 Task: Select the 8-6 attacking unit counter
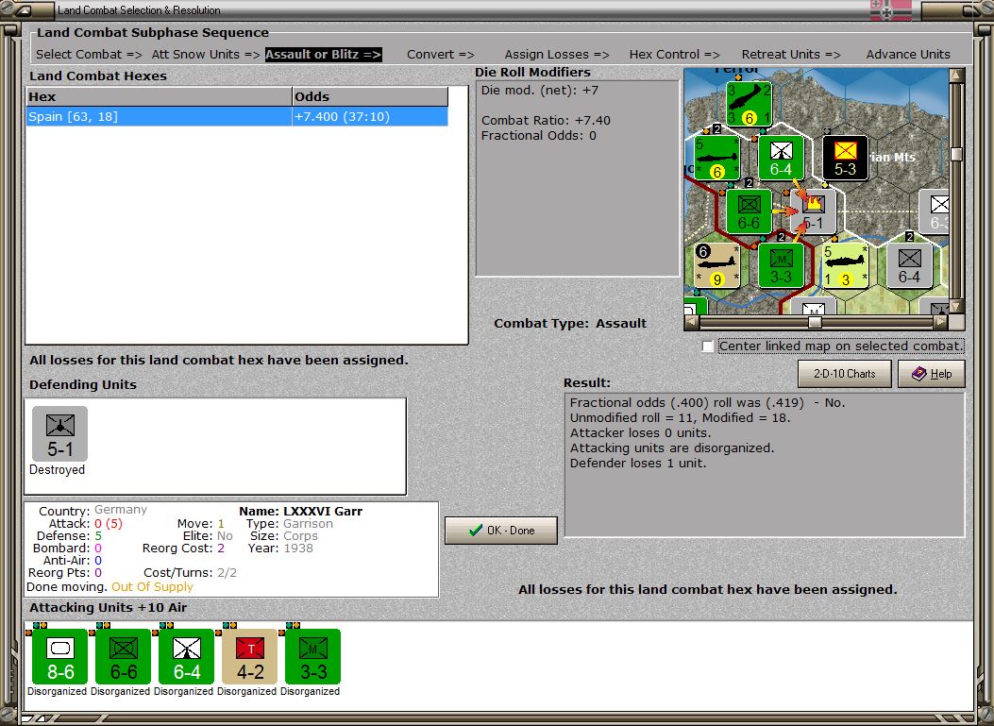59,656
